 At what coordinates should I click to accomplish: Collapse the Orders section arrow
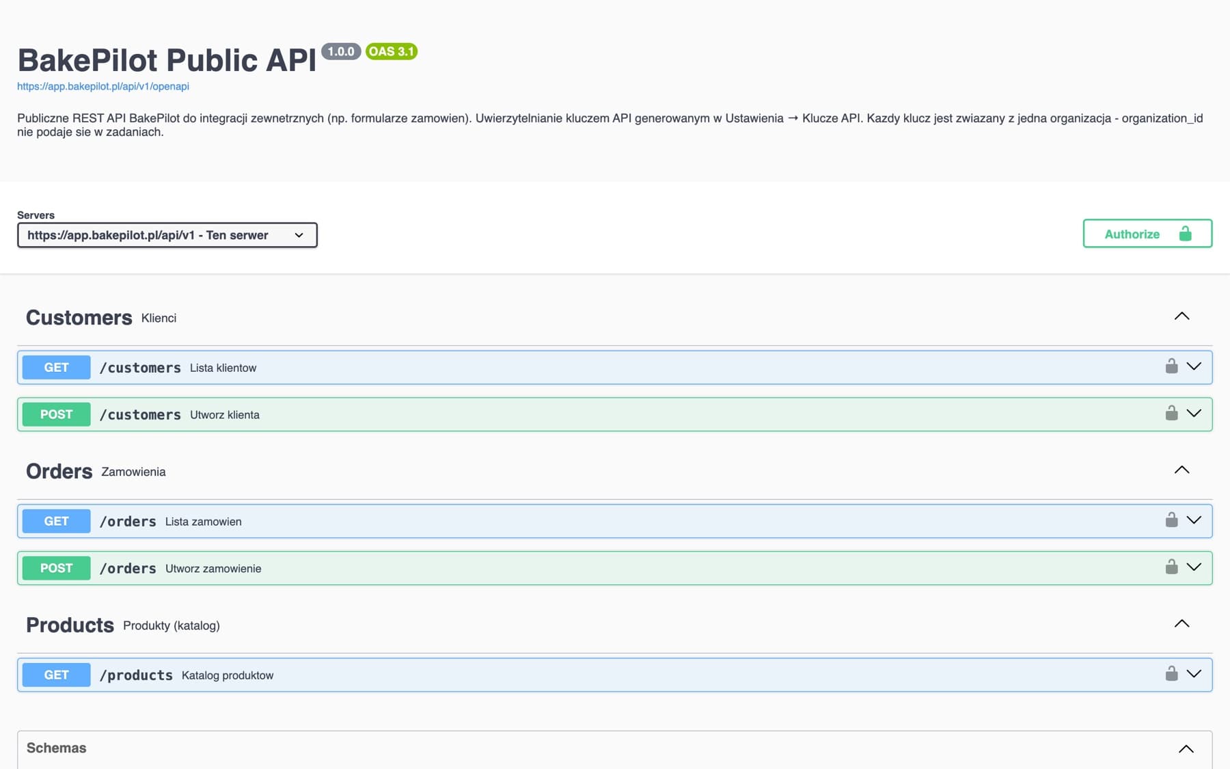[x=1181, y=470]
